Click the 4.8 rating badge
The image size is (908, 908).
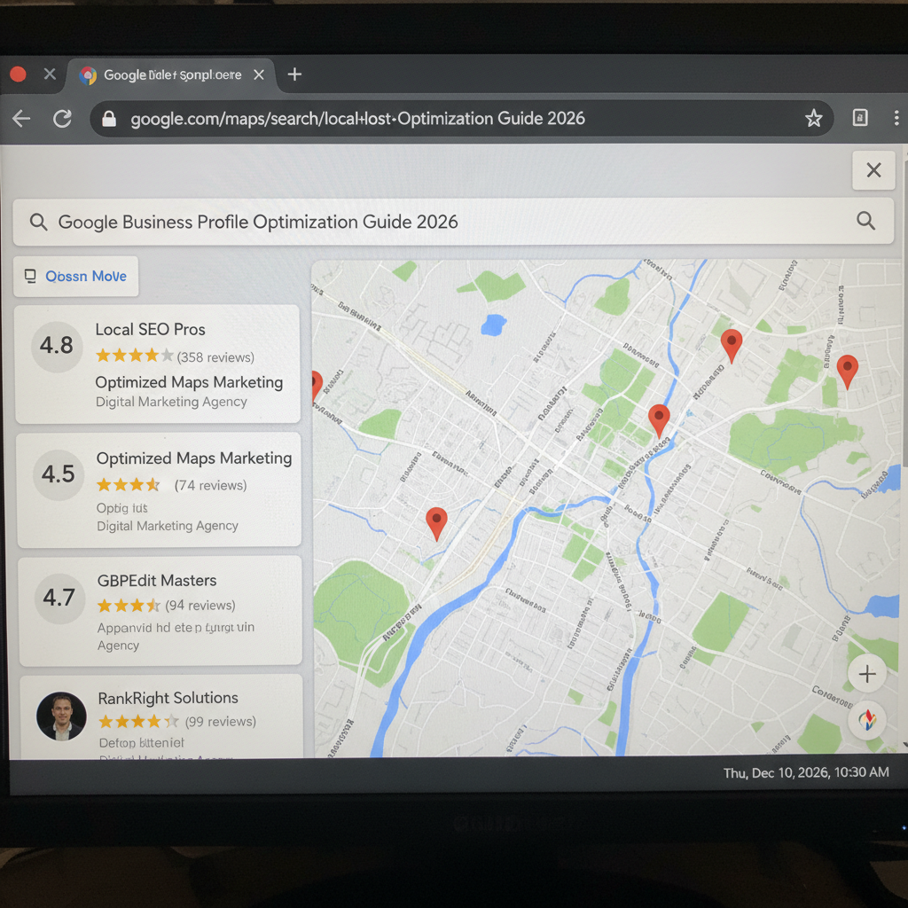(56, 346)
